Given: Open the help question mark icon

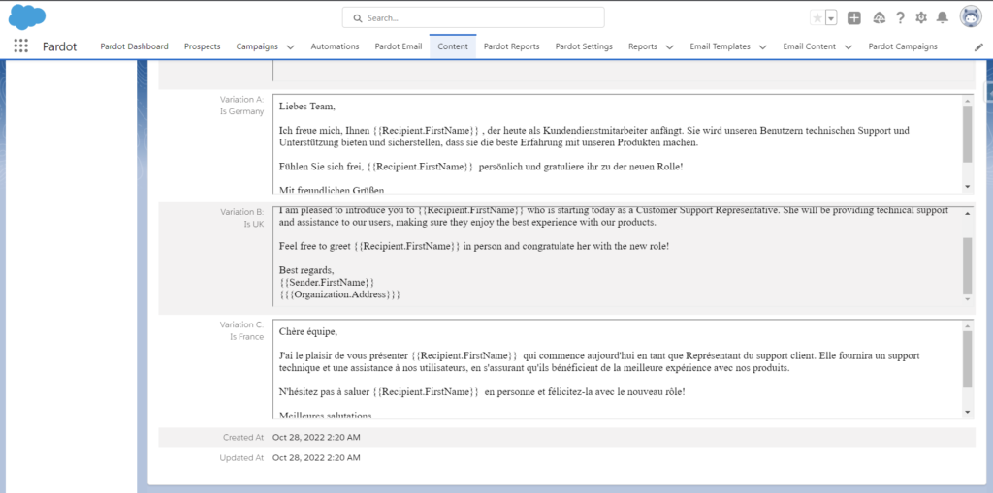Looking at the screenshot, I should click(x=900, y=18).
